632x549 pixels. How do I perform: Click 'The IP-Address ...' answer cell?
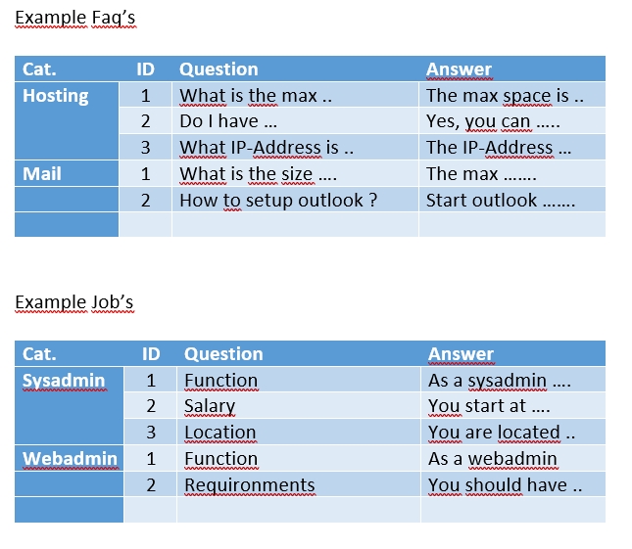[498, 148]
